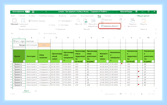Image resolution: width=167 pixels, height=105 pixels.
Task: Click the Поиск search field
Action: [120, 16]
